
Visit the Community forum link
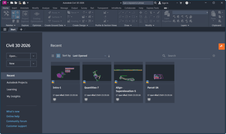pos(16,121)
